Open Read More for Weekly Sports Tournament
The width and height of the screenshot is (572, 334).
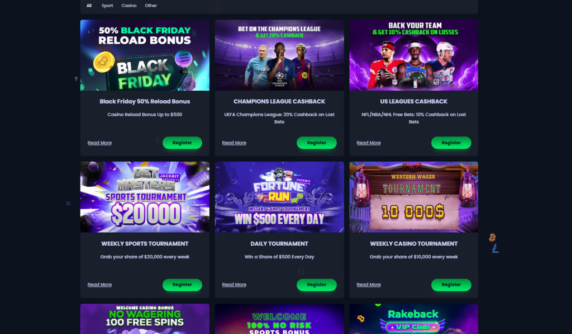click(x=99, y=285)
